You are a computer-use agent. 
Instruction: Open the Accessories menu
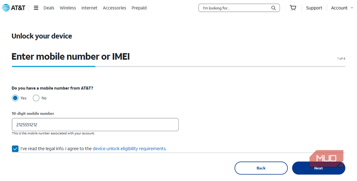pyautogui.click(x=114, y=8)
